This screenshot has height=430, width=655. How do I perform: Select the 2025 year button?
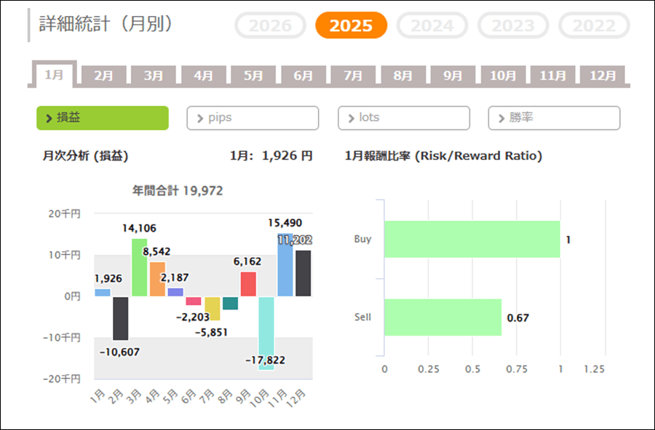(x=351, y=25)
